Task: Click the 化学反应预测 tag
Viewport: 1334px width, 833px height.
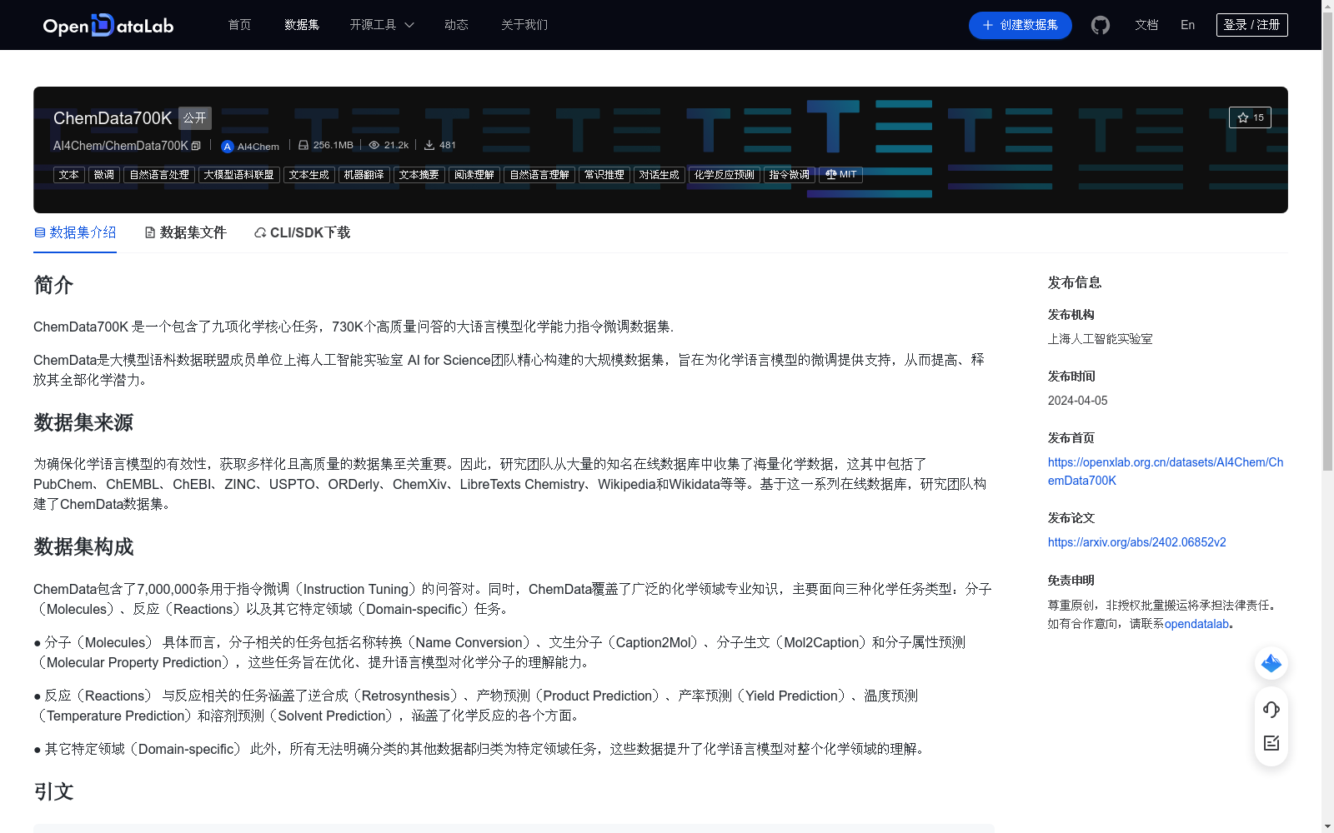Action: coord(725,175)
